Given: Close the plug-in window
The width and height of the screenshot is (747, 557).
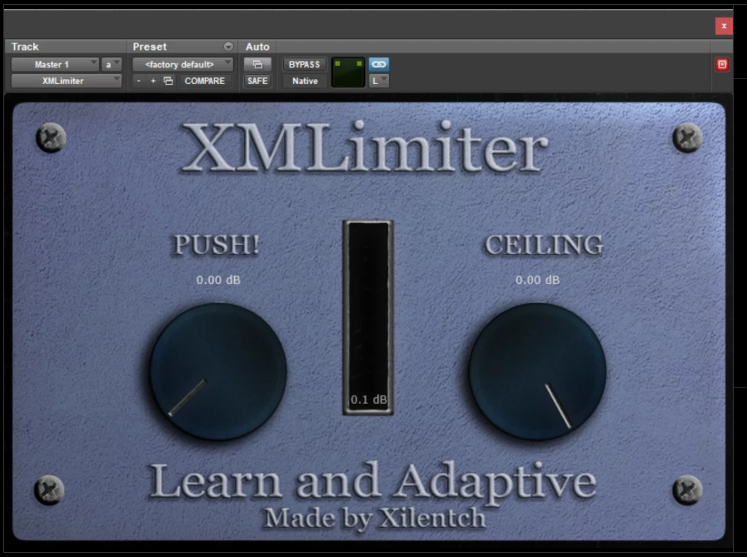Looking at the screenshot, I should pyautogui.click(x=724, y=26).
